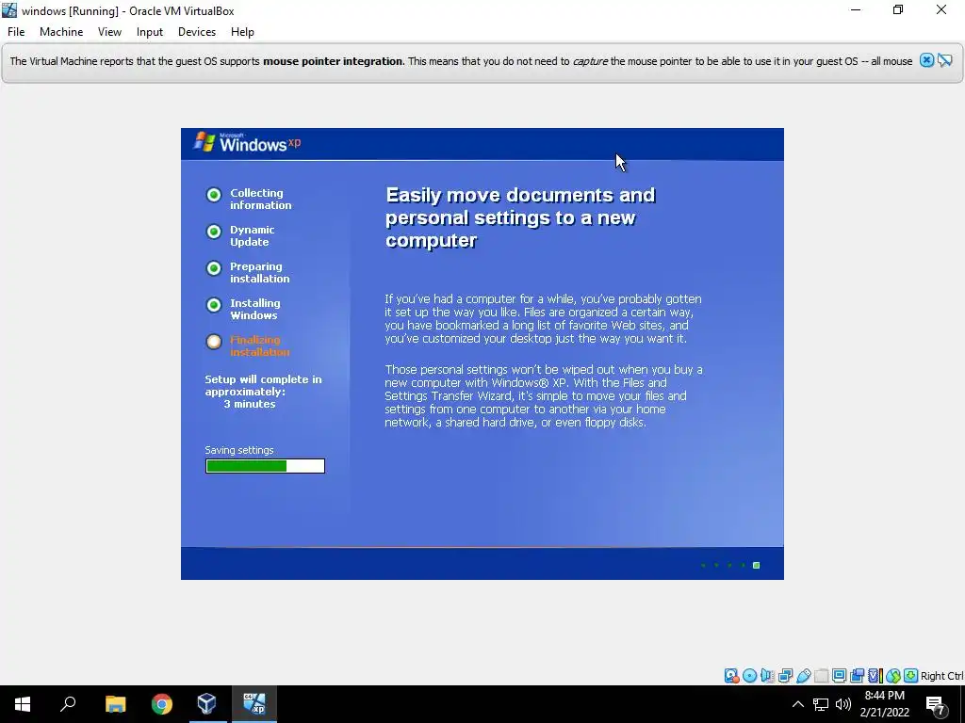Open the clock showing 8:44 PM
Image resolution: width=965 pixels, height=723 pixels.
(x=884, y=704)
